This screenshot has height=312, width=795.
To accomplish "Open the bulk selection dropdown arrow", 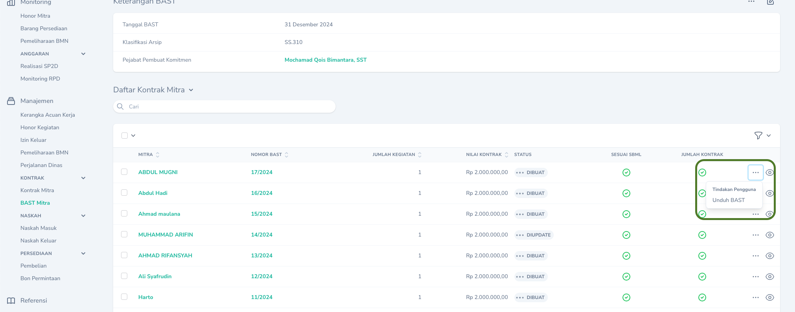I will (x=133, y=136).
